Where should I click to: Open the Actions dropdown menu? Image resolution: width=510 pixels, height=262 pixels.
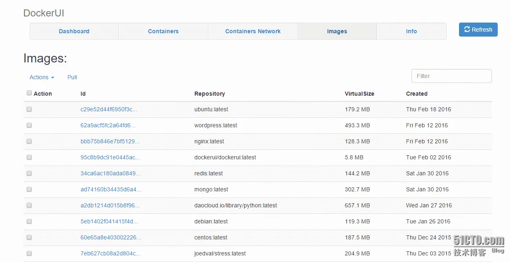tap(42, 77)
